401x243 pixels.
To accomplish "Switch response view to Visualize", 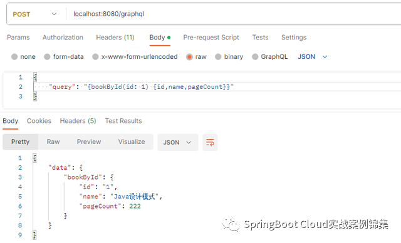I will pyautogui.click(x=132, y=142).
